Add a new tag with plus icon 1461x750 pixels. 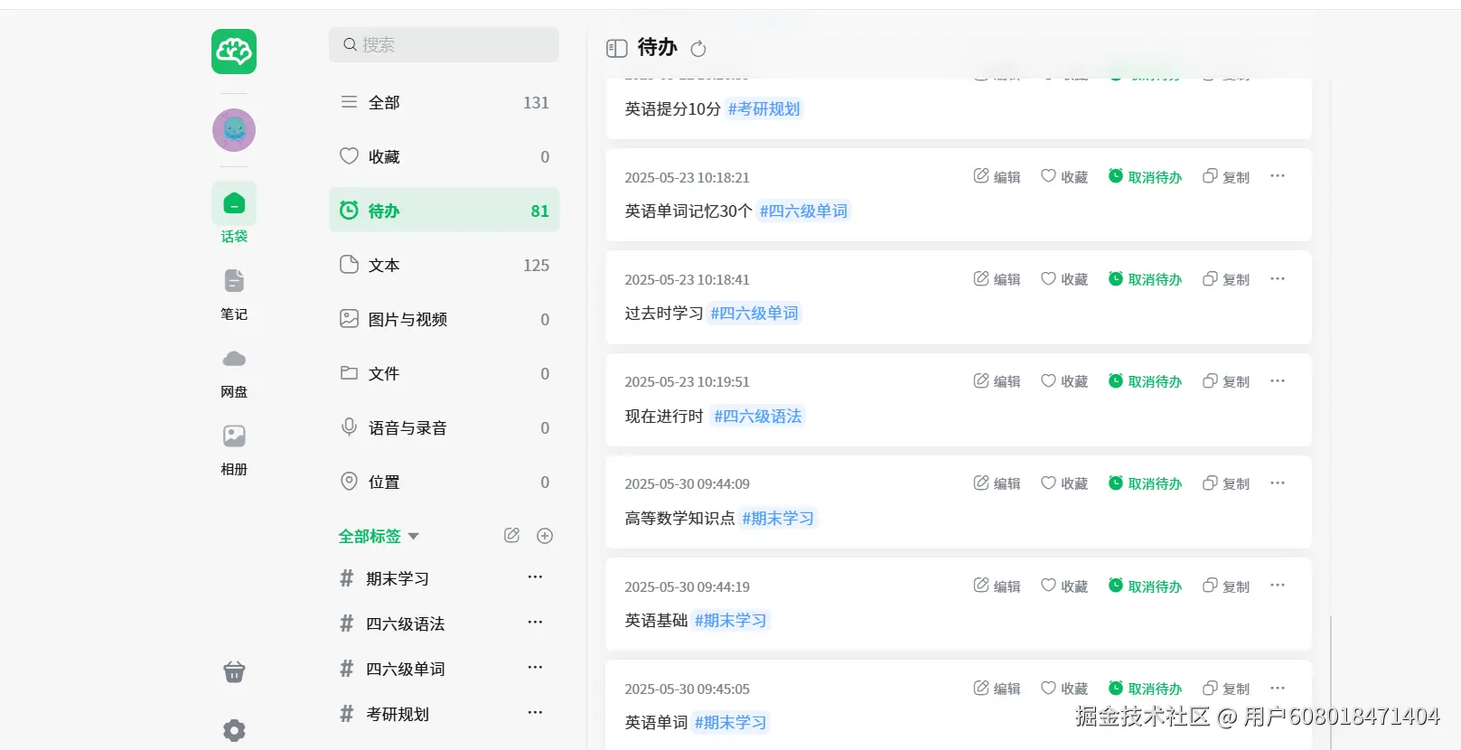[x=545, y=536]
